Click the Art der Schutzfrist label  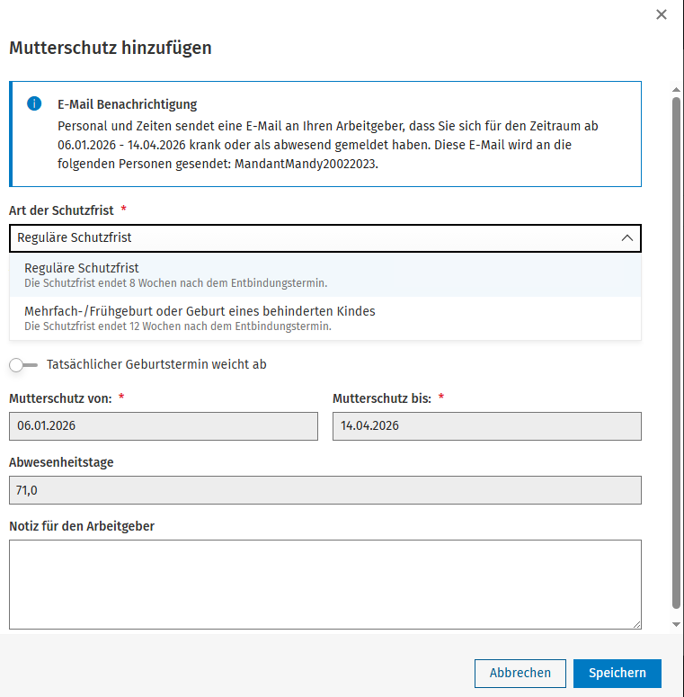pyautogui.click(x=61, y=210)
